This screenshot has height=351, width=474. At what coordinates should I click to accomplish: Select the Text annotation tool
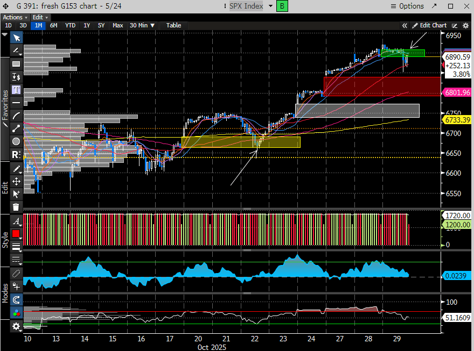coord(16,90)
